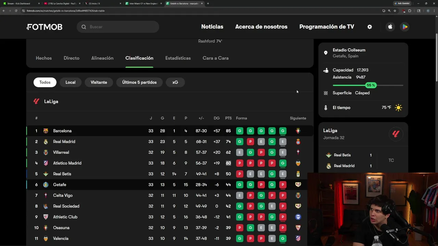Switch to the Clasificación tab

[139, 58]
